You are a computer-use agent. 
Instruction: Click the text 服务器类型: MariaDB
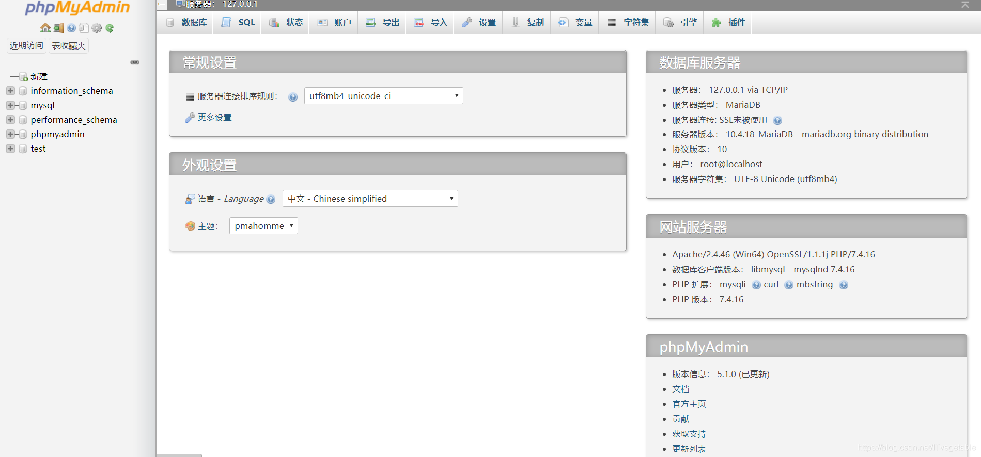716,105
